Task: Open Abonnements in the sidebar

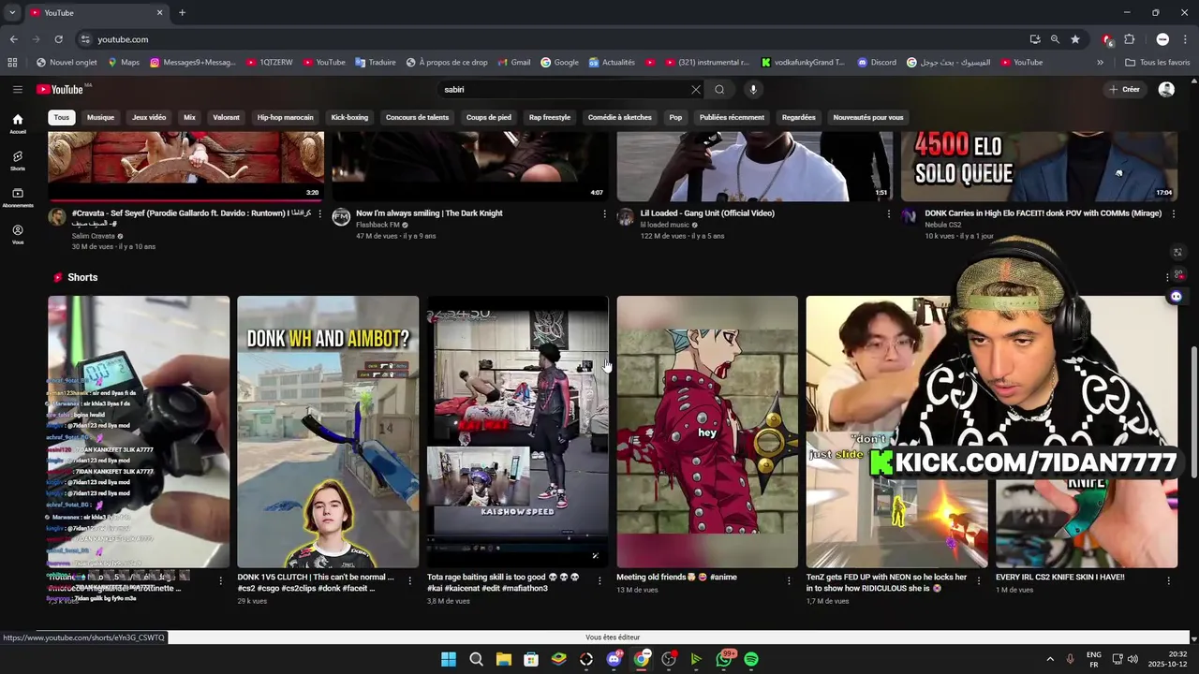Action: click(17, 198)
